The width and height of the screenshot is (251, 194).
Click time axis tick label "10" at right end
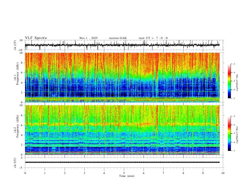(x=223, y=173)
